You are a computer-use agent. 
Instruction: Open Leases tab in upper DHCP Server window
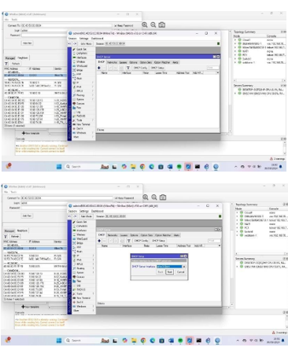(x=123, y=62)
